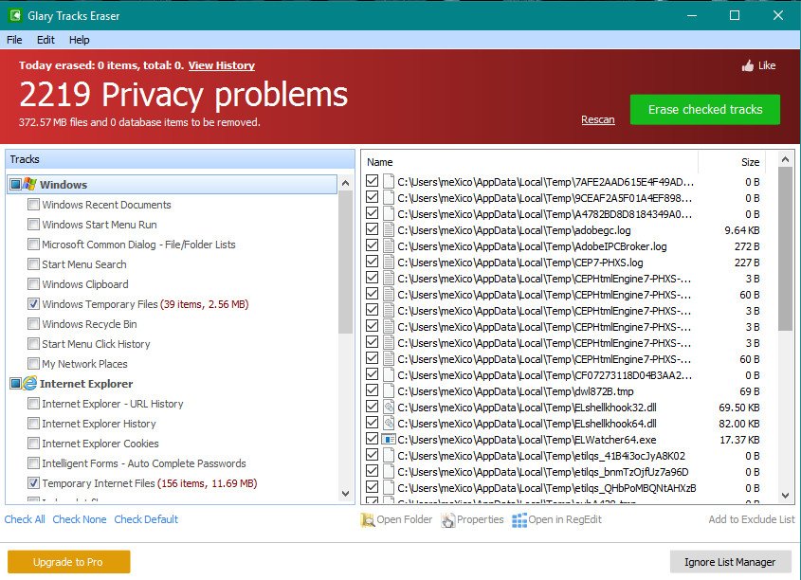
Task: Select Windows Clipboard tree item
Action: pos(85,284)
